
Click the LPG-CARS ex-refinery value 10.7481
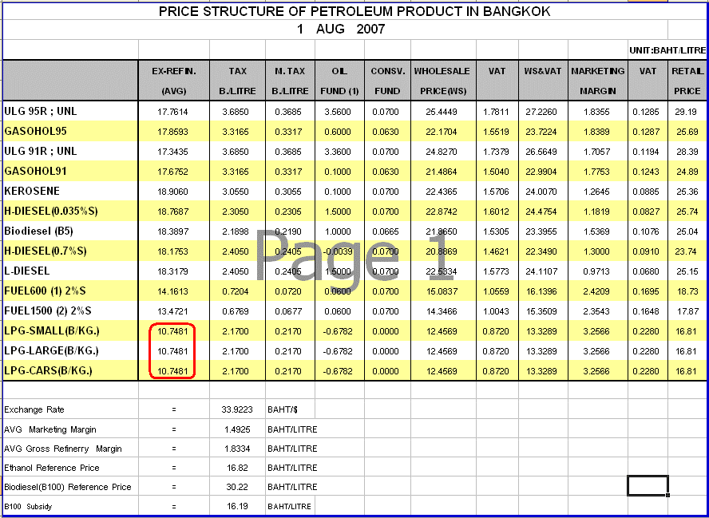(x=173, y=370)
